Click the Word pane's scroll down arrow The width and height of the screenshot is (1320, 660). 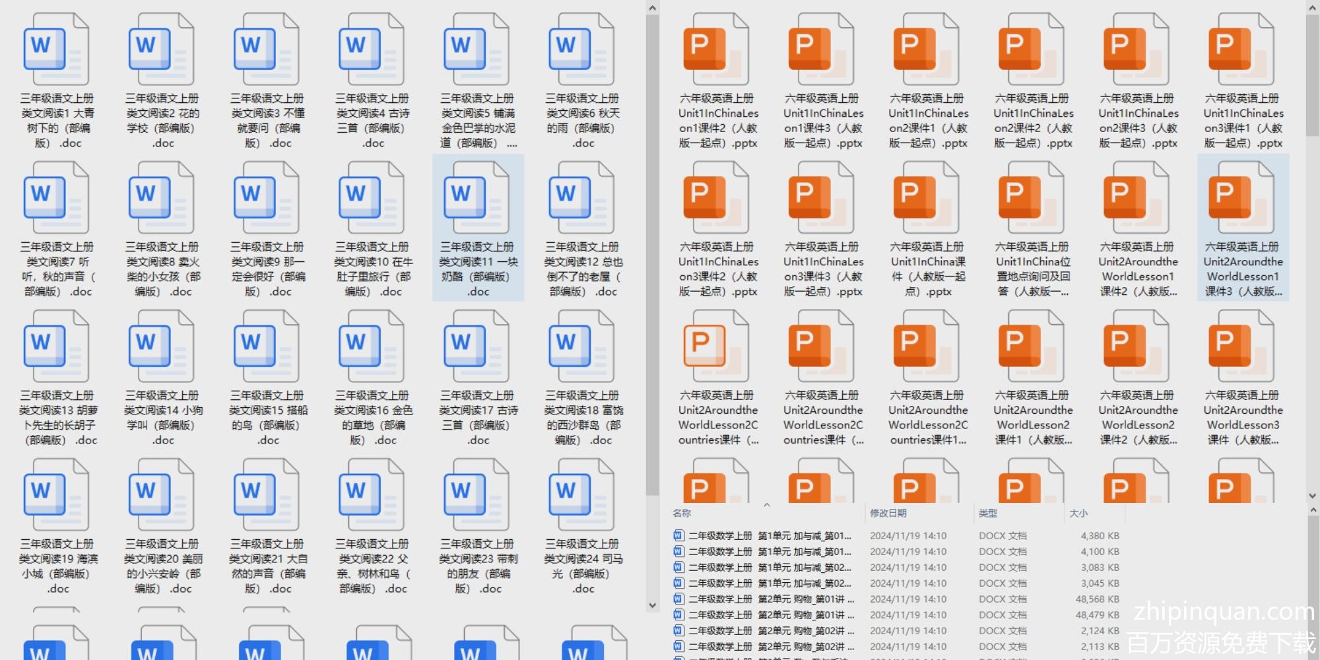click(652, 605)
